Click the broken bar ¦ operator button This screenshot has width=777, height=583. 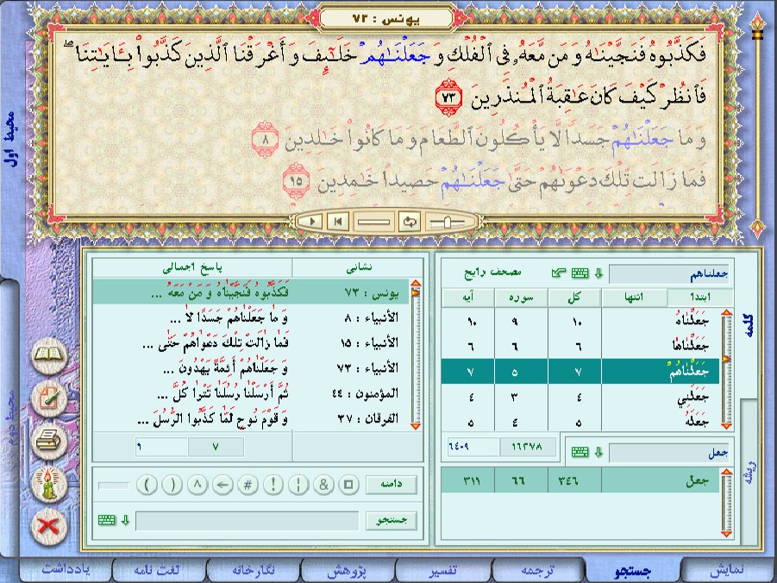[298, 485]
